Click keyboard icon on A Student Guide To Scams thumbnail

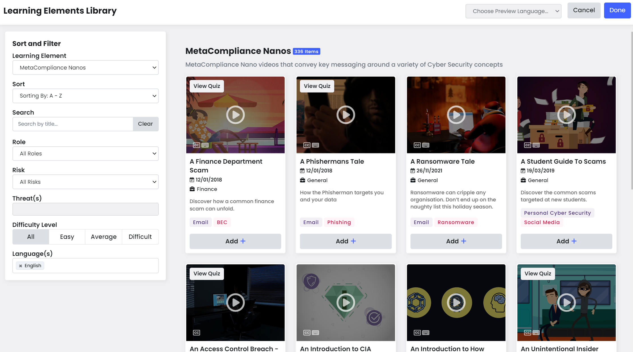[536, 145]
